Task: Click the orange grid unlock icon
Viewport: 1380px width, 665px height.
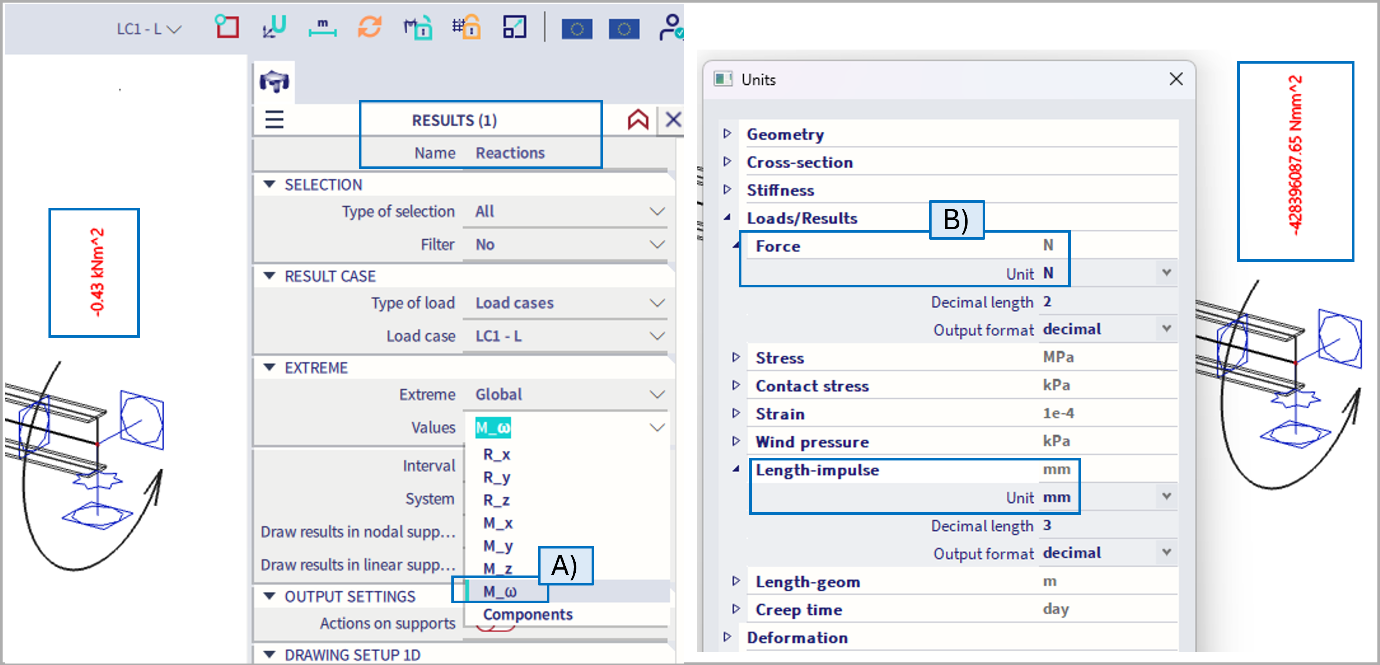Action: pos(466,27)
